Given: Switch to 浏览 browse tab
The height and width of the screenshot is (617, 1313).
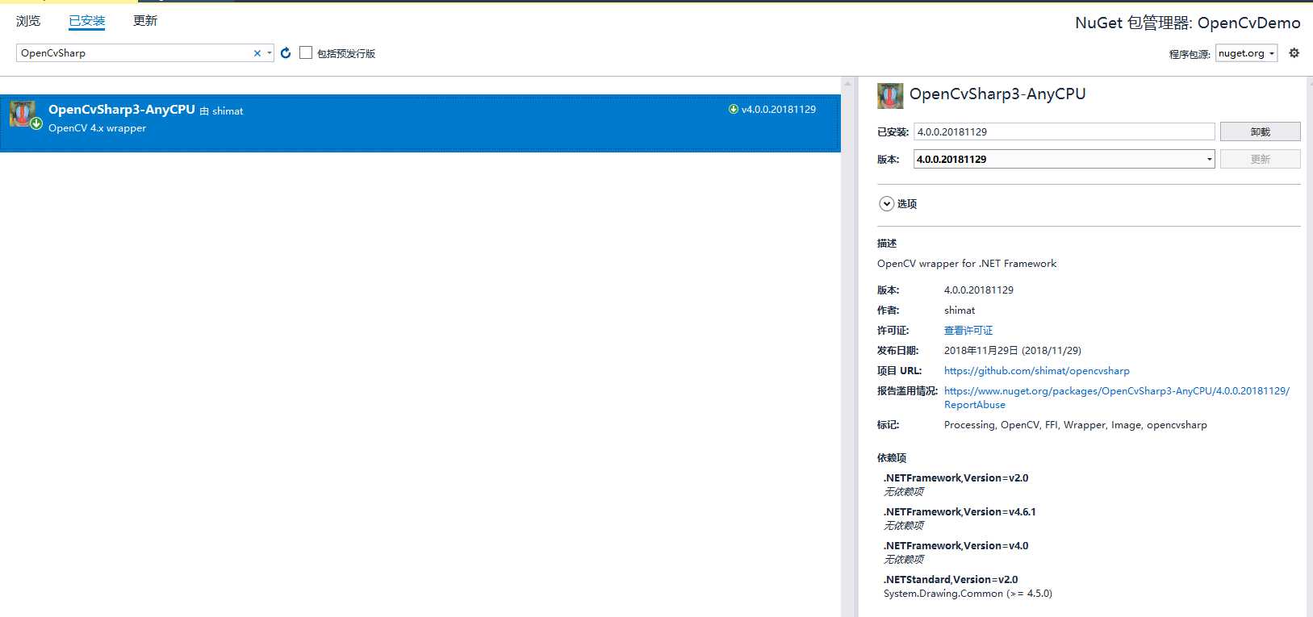Looking at the screenshot, I should (28, 21).
